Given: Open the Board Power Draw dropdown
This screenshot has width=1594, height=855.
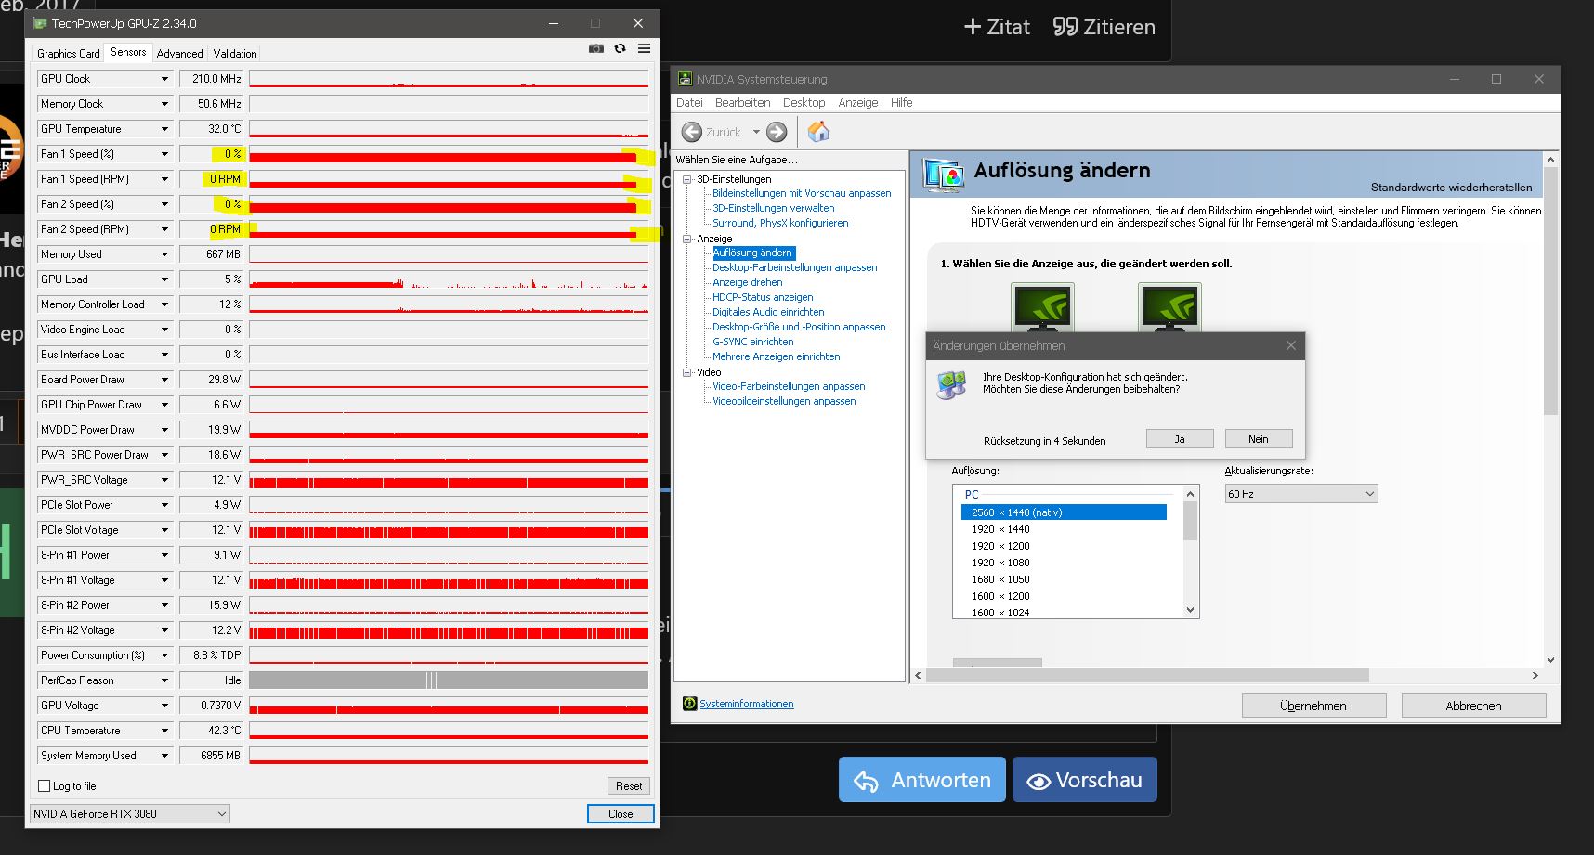Looking at the screenshot, I should click(165, 380).
